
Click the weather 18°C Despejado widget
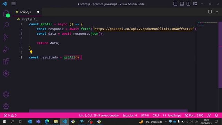tap(151, 122)
